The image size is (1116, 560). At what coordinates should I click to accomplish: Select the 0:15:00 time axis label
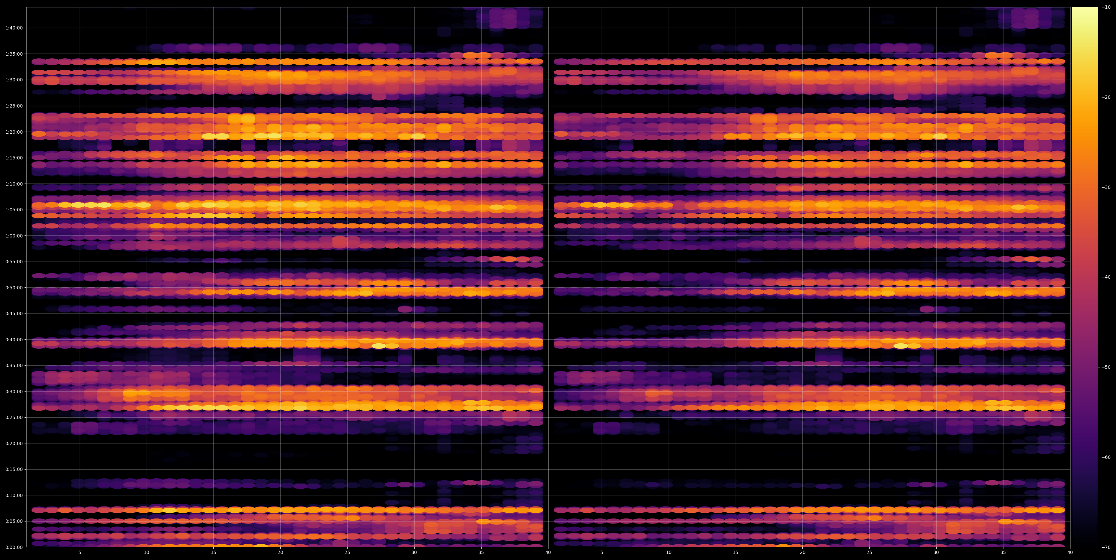point(14,470)
